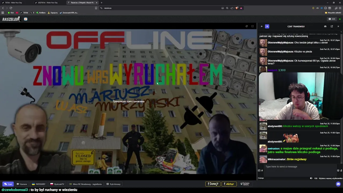Image resolution: width=343 pixels, height=193 pixels.
Task: Click the Donejt button
Action: [x=213, y=184]
